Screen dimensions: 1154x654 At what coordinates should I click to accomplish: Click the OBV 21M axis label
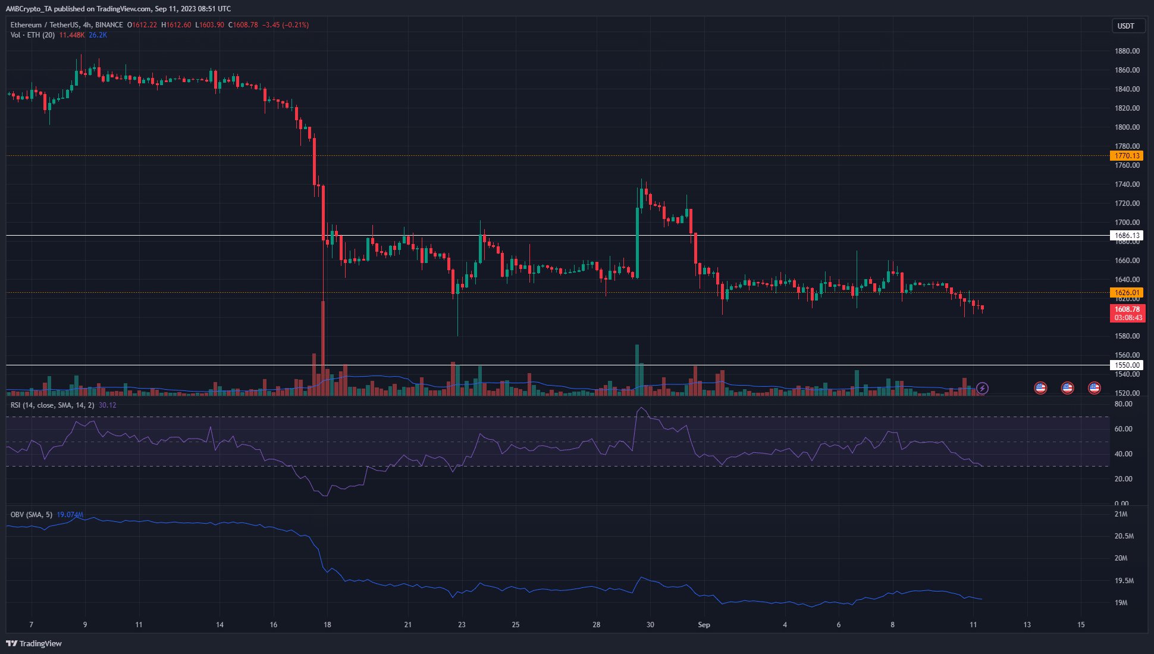pos(1121,514)
